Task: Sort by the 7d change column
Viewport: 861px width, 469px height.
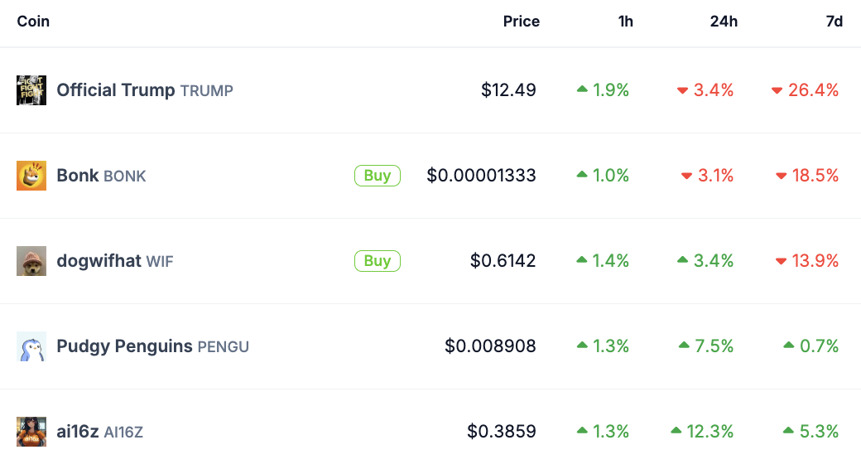Action: (x=834, y=22)
